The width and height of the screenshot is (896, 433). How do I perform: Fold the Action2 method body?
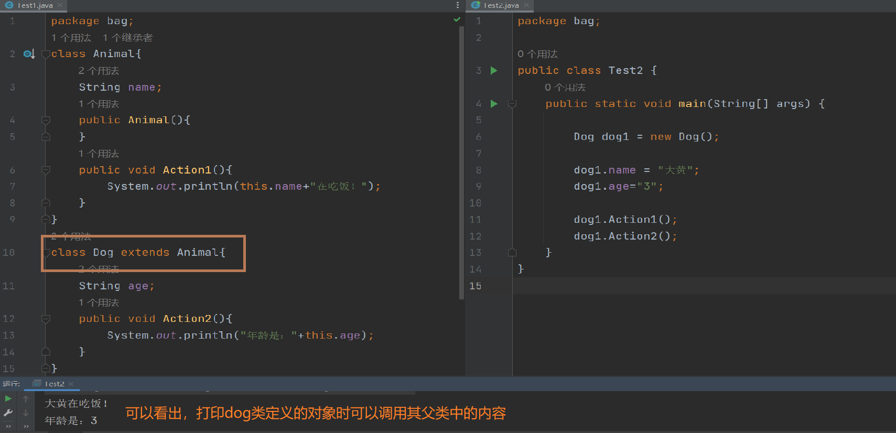pos(46,319)
